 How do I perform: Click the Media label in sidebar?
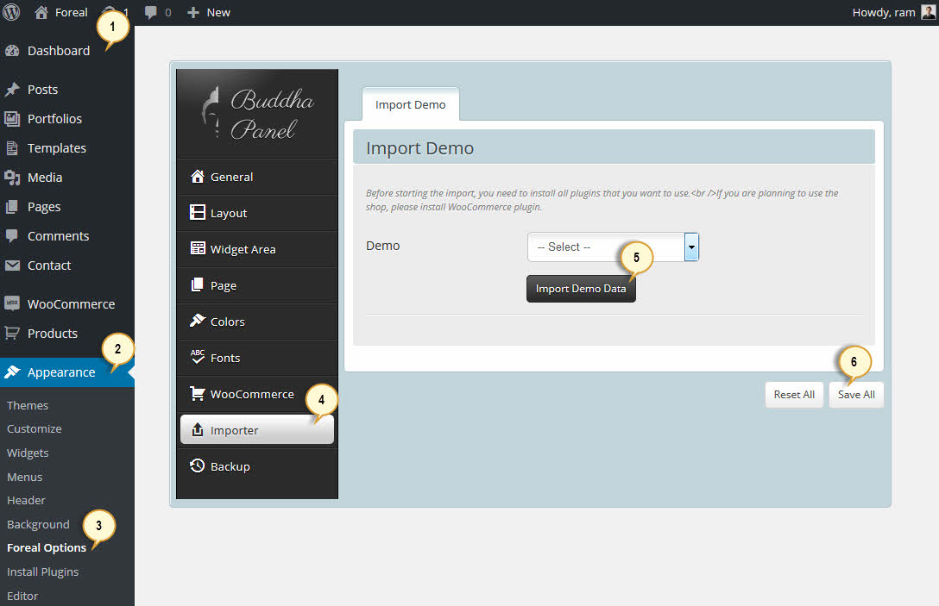tap(45, 178)
